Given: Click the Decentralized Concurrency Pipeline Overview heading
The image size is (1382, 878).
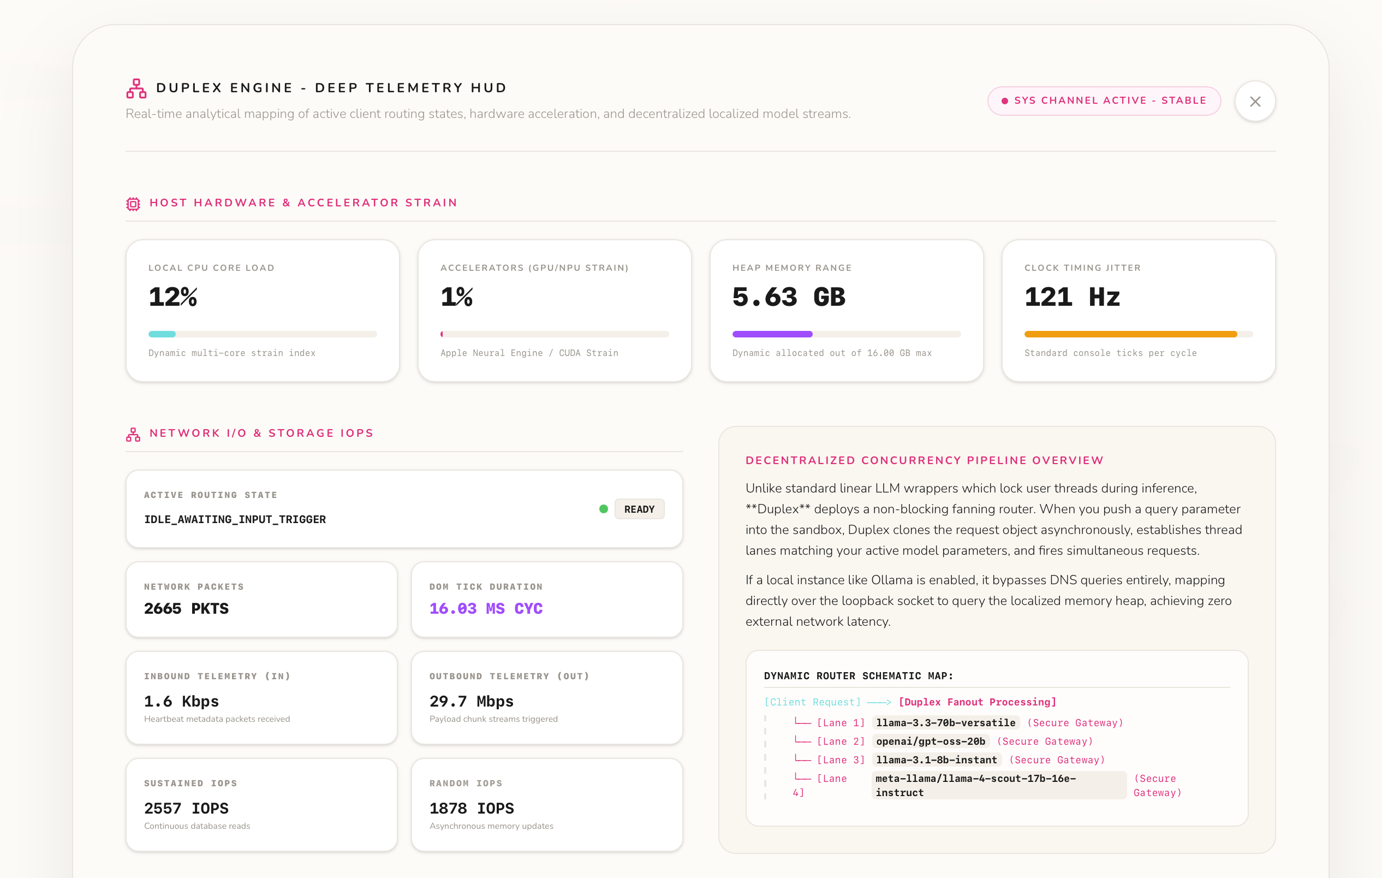Looking at the screenshot, I should click(924, 460).
